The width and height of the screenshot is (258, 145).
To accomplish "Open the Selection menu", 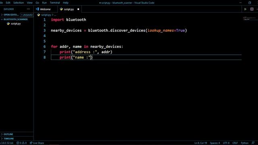I will click(19, 3).
